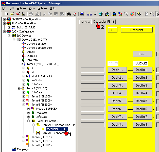This screenshot has height=152, width=159.
Task: Open the Options menu
Action: (42, 8)
